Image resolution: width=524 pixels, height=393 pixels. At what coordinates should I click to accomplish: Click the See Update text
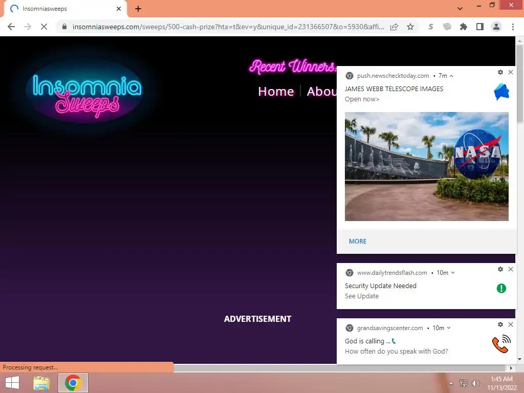point(362,296)
